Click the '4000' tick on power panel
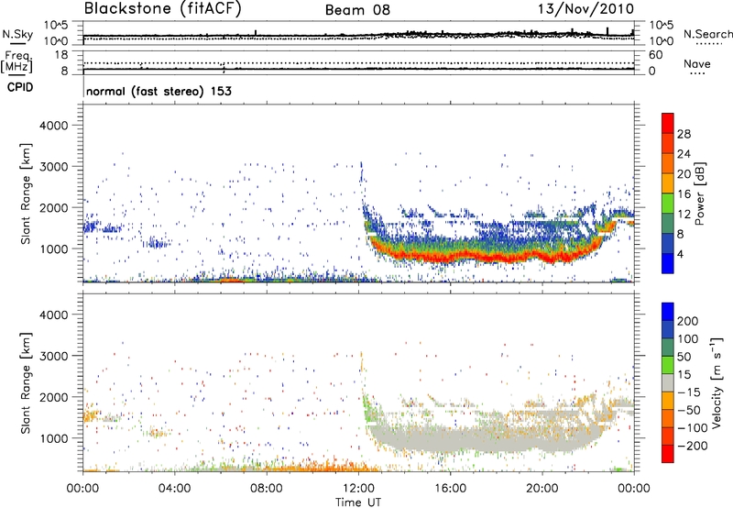 pyautogui.click(x=54, y=126)
